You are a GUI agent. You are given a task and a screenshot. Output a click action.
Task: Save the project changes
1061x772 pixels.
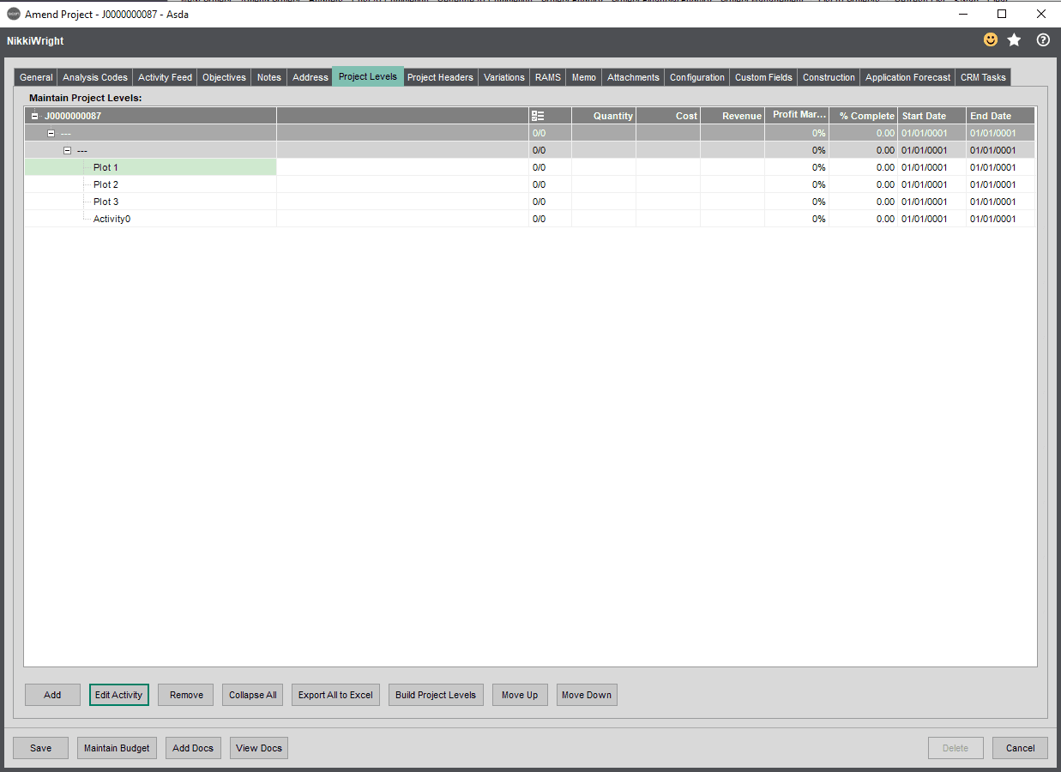point(40,748)
